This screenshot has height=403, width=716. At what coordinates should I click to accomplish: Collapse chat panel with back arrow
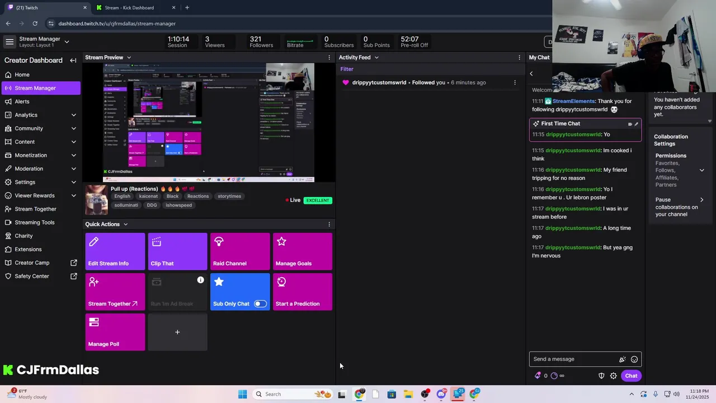click(531, 73)
